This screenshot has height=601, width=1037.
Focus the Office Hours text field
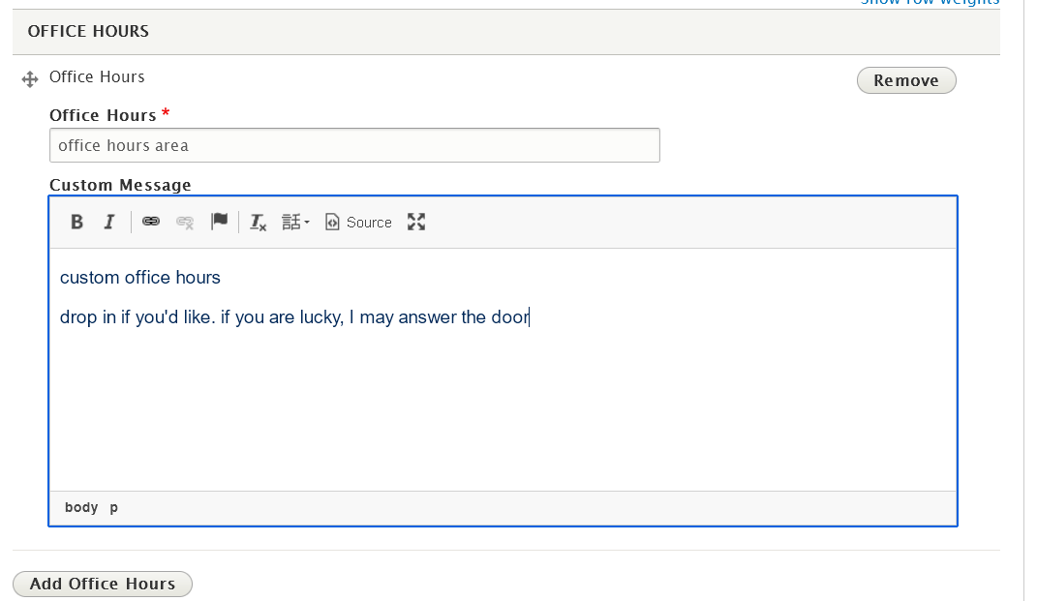point(354,146)
